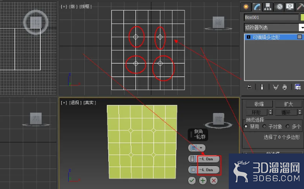Click the bottom-left viewport ViewCube
The image size is (304, 189).
tap(36, 119)
